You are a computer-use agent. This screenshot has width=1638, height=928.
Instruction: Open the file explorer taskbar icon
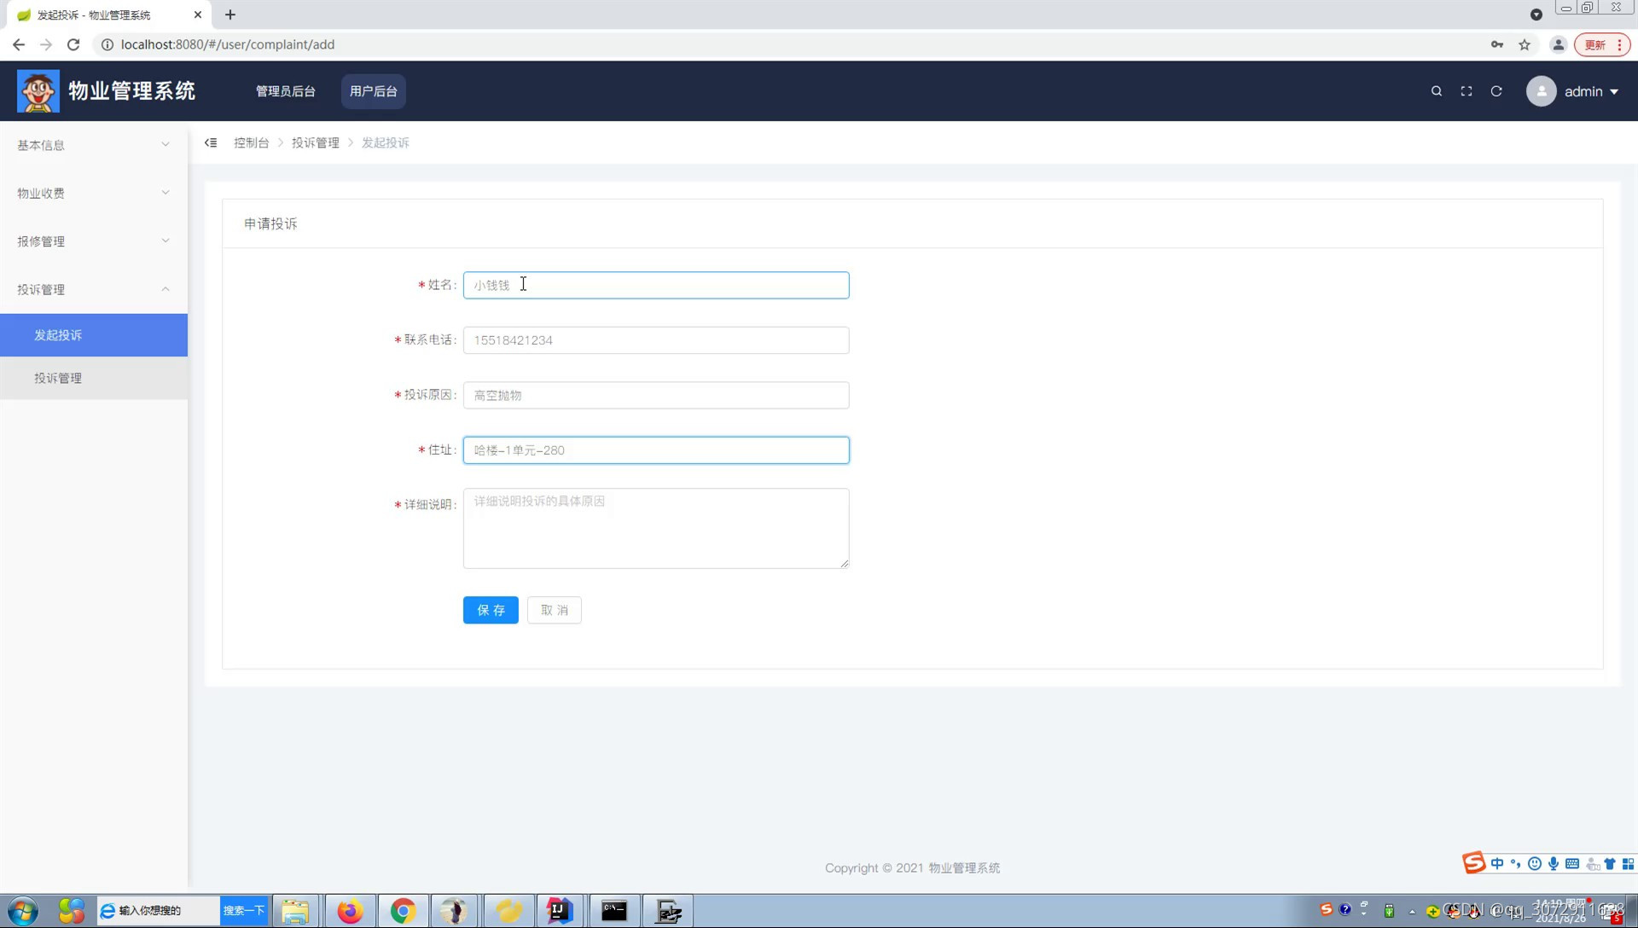pos(295,911)
